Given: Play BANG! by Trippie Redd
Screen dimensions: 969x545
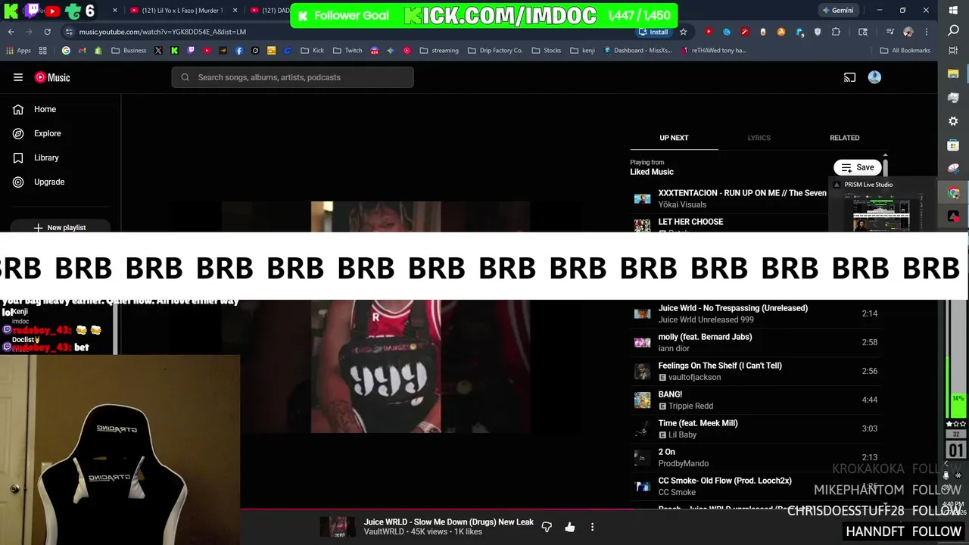Looking at the screenshot, I should click(757, 400).
